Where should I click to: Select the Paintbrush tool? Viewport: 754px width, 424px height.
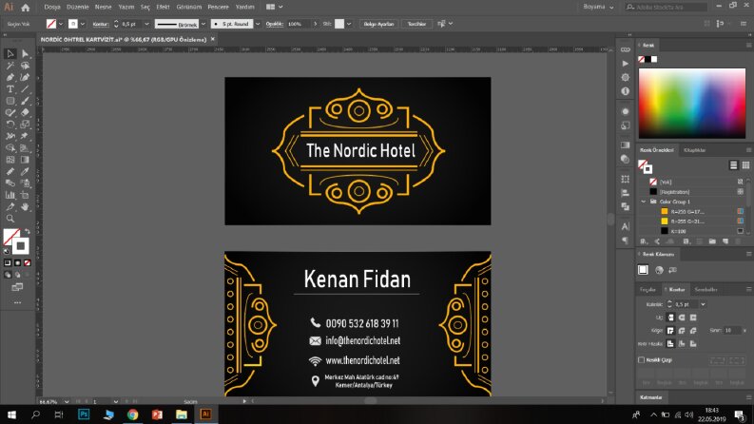click(x=25, y=101)
